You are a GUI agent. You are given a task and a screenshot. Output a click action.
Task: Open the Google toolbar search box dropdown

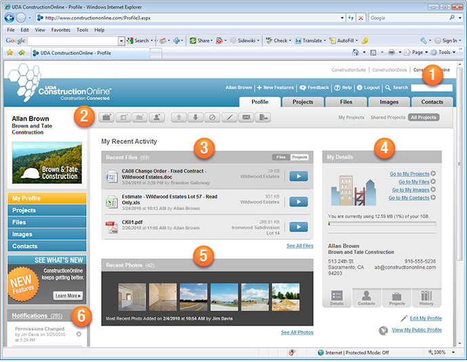tap(121, 41)
